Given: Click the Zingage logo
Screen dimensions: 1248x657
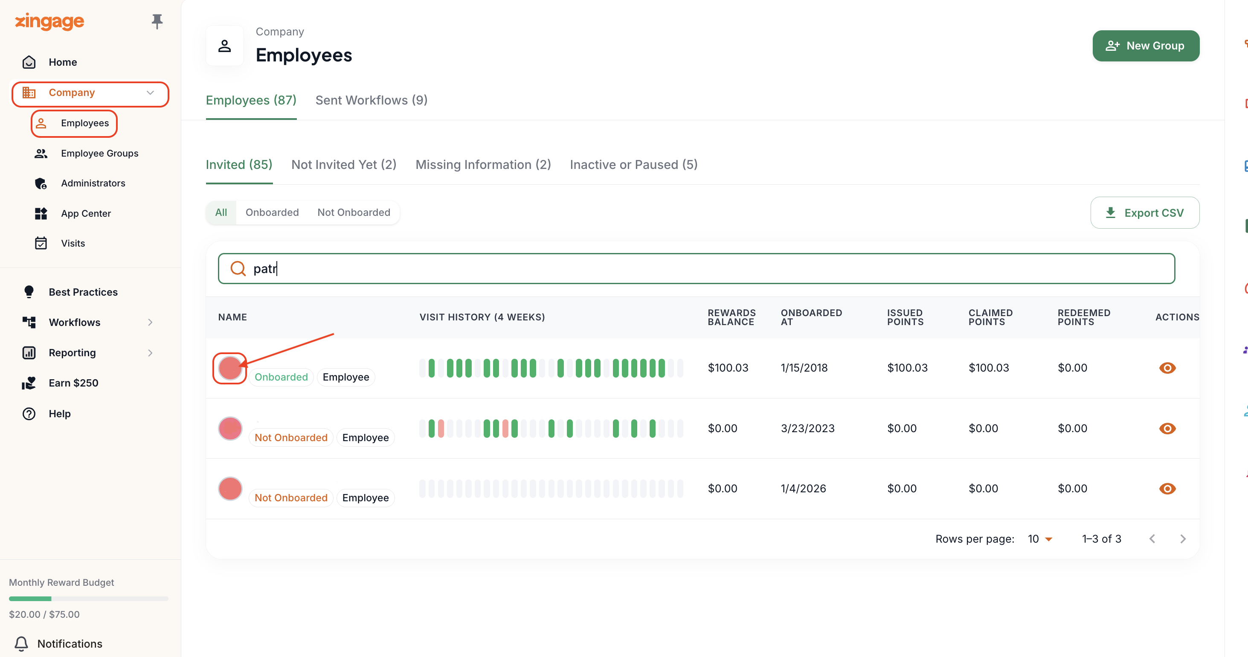Looking at the screenshot, I should (x=49, y=21).
